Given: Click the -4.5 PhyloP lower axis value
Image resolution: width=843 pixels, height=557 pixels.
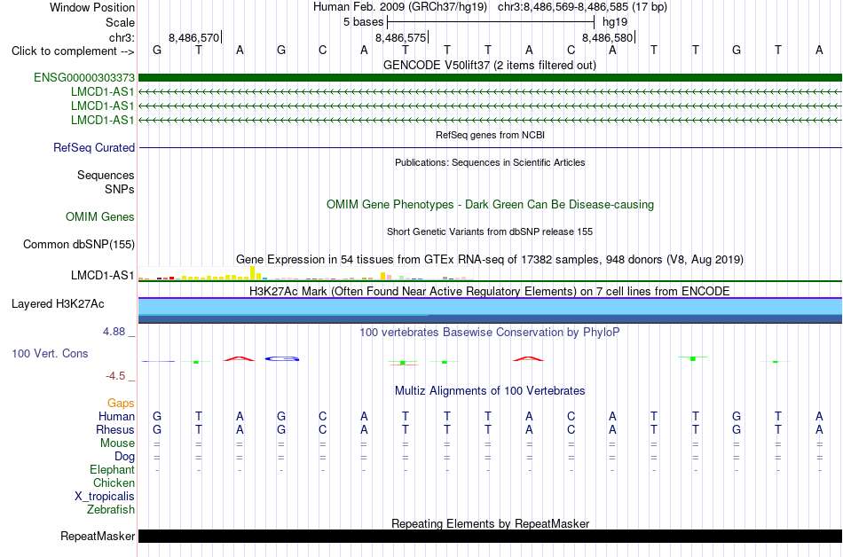Looking at the screenshot, I should point(115,375).
